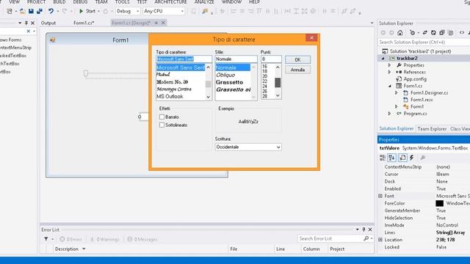
Task: Click the Show All Files icon in Solution Explorer
Action: 450,32
